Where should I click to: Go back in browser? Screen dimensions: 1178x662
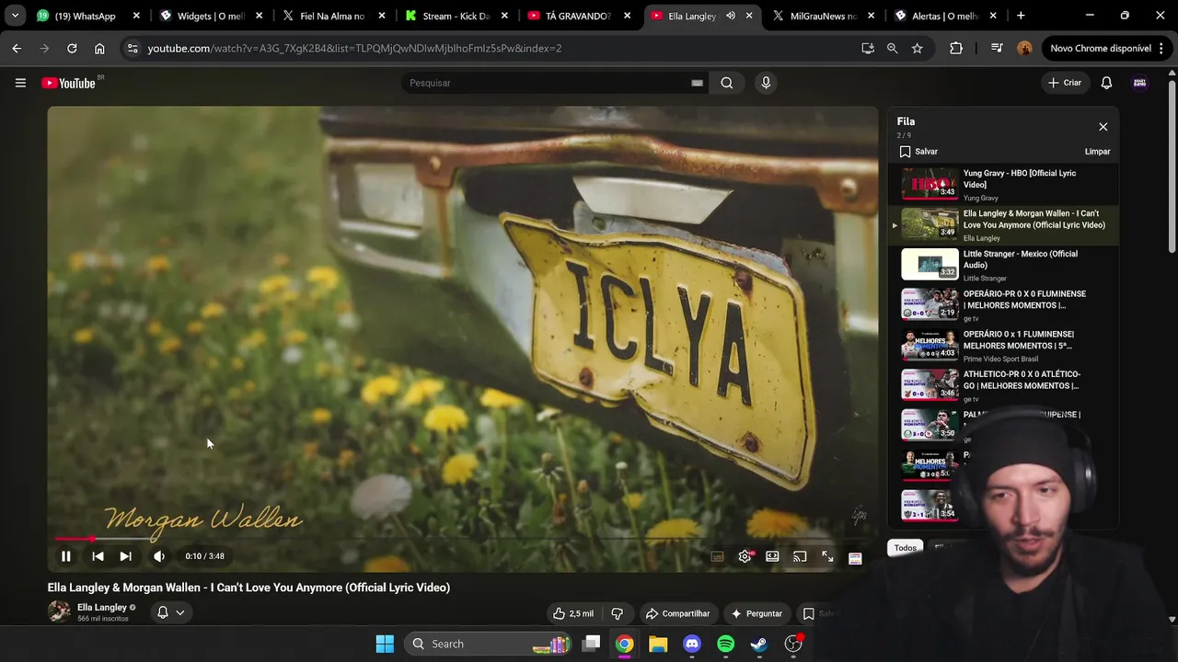(x=17, y=48)
